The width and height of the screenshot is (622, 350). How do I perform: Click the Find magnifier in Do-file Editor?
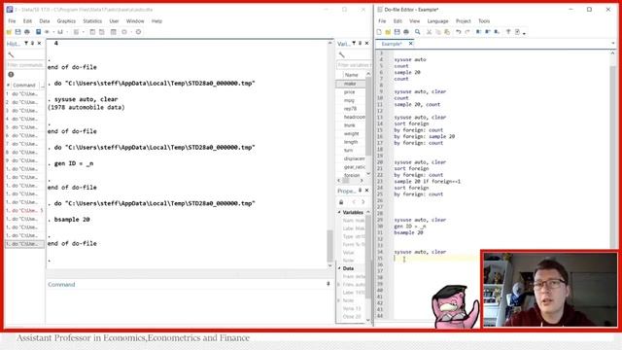tap(417, 32)
